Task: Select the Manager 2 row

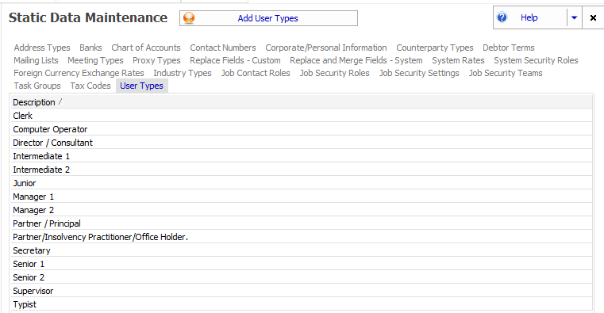Action: 302,210
